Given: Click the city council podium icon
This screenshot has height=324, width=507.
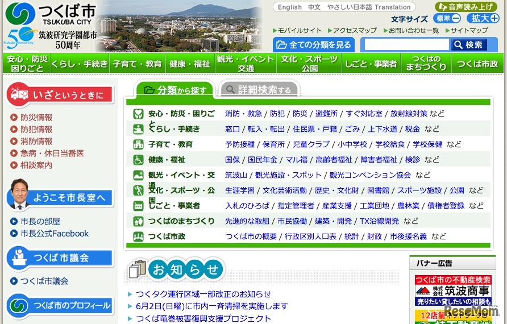Looking at the screenshot, I should tap(19, 257).
